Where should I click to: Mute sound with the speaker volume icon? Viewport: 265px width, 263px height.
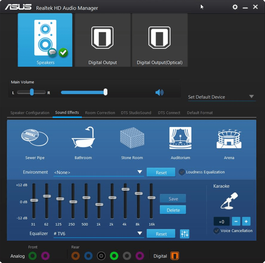159,92
